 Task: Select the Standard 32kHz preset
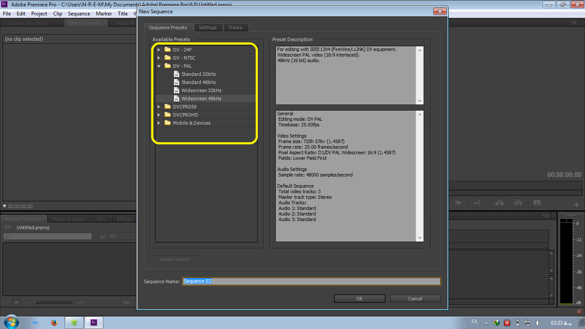pyautogui.click(x=198, y=74)
